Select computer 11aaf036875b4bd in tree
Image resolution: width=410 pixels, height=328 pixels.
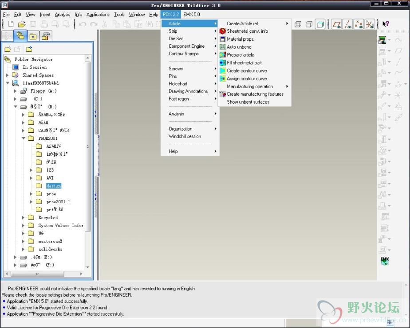pos(40,83)
